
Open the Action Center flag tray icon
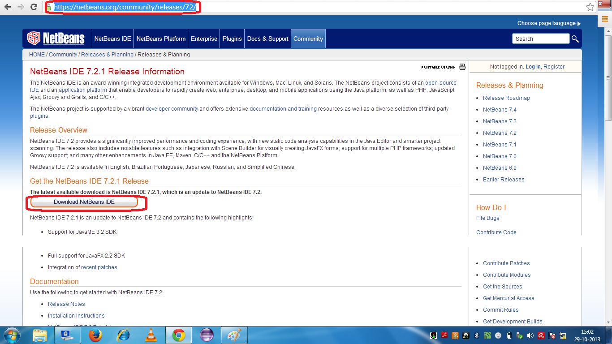[552, 335]
